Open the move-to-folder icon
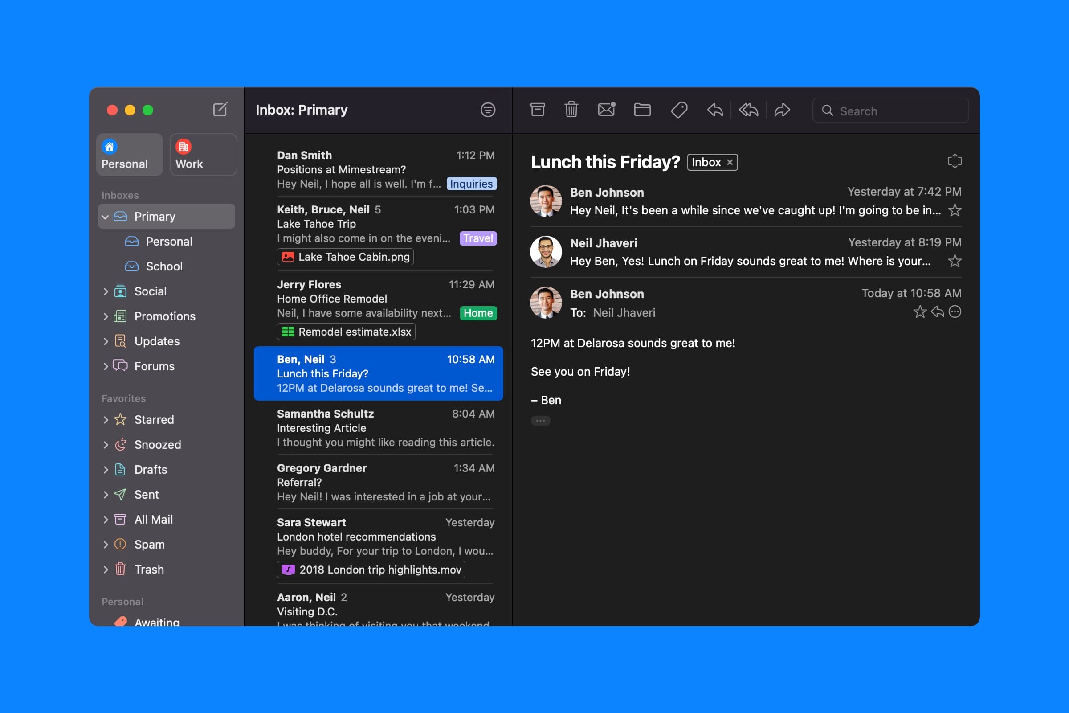This screenshot has height=713, width=1069. [x=642, y=110]
